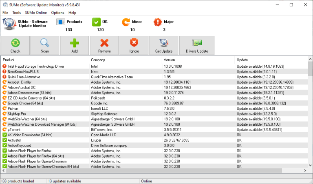This screenshot has width=313, height=184.
Task: Click minor-update icon beside Adobe Dreamweaver
Action: click(x=4, y=93)
